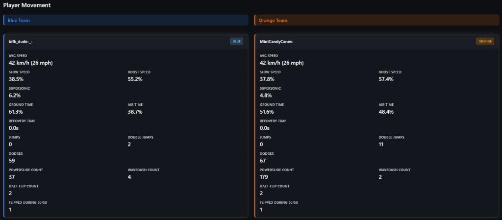Select player name MintCandyCanes-
Image resolution: width=502 pixels, height=220 pixels.
(276, 42)
